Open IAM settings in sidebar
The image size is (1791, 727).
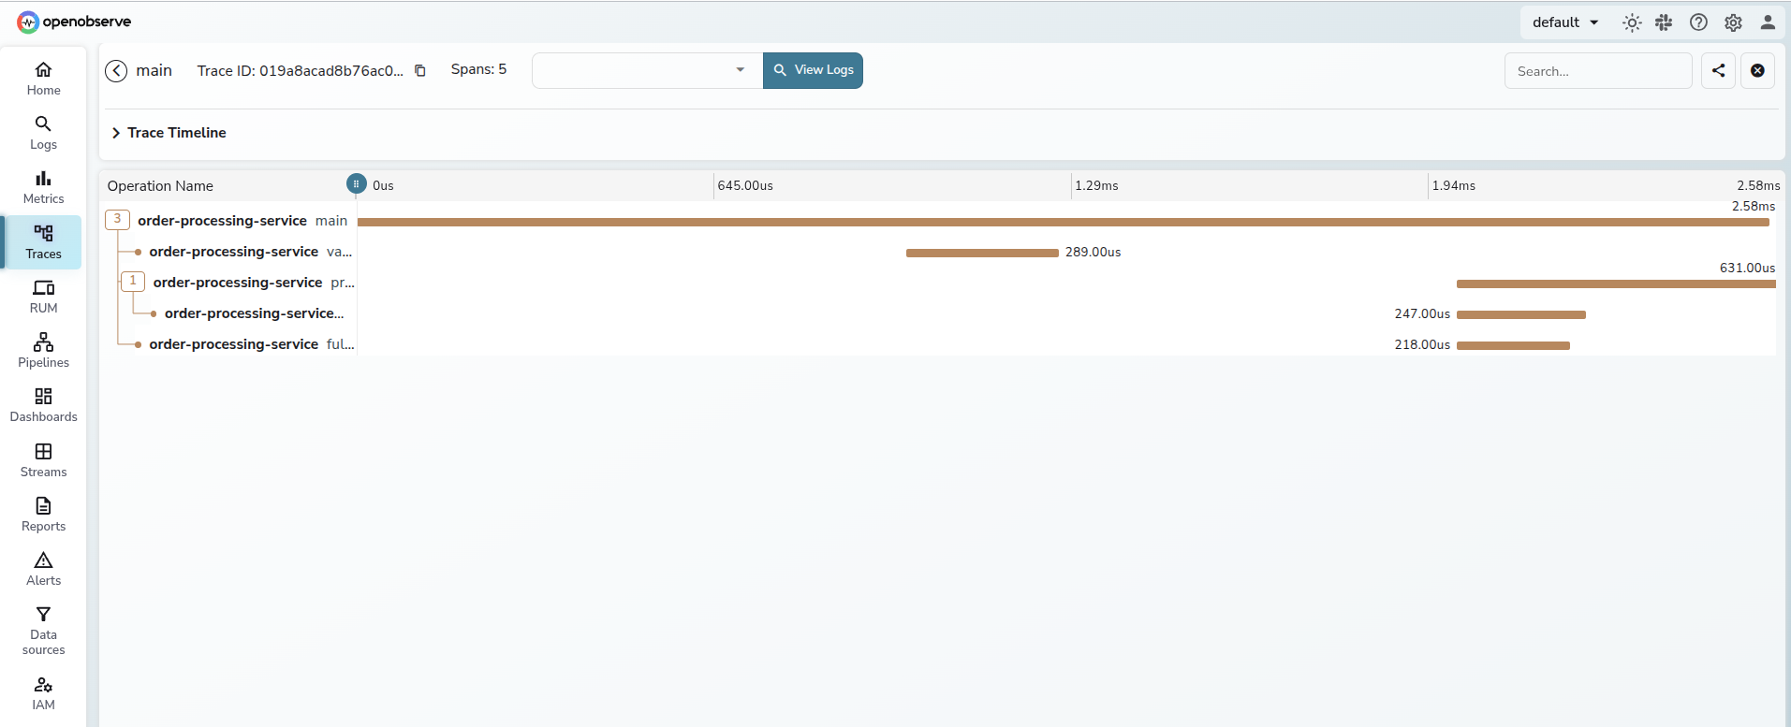pyautogui.click(x=43, y=693)
